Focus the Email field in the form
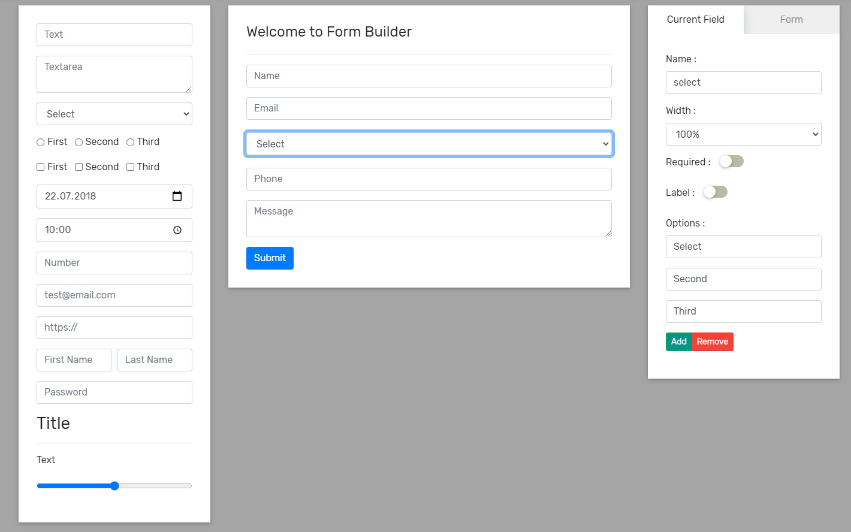Image resolution: width=851 pixels, height=532 pixels. (x=428, y=108)
